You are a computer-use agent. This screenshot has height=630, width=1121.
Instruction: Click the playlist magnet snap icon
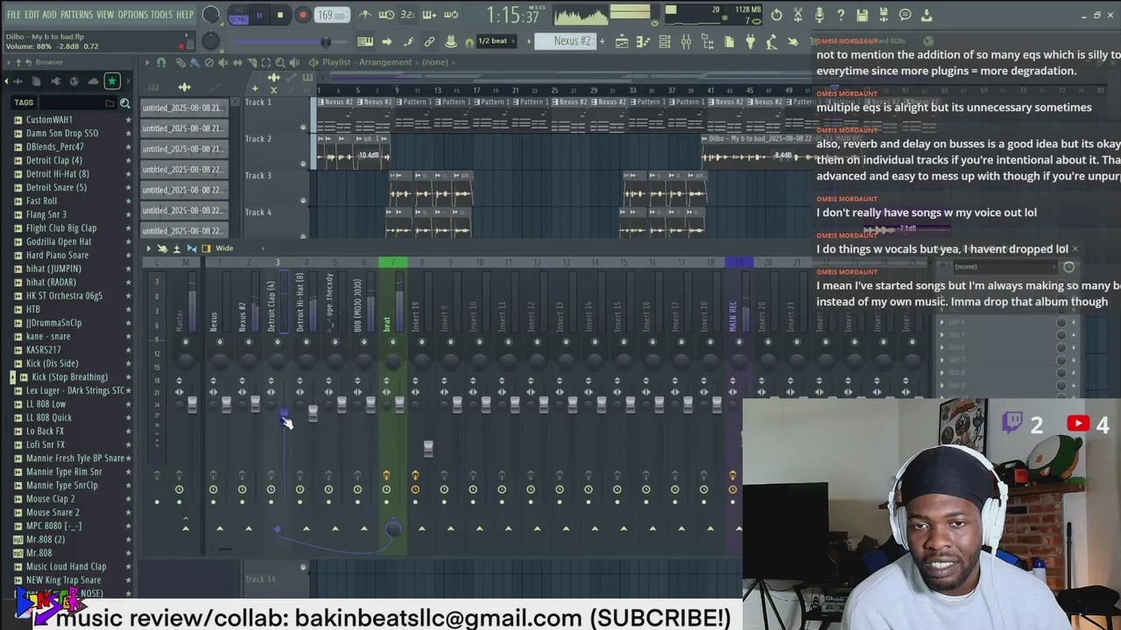coord(161,62)
